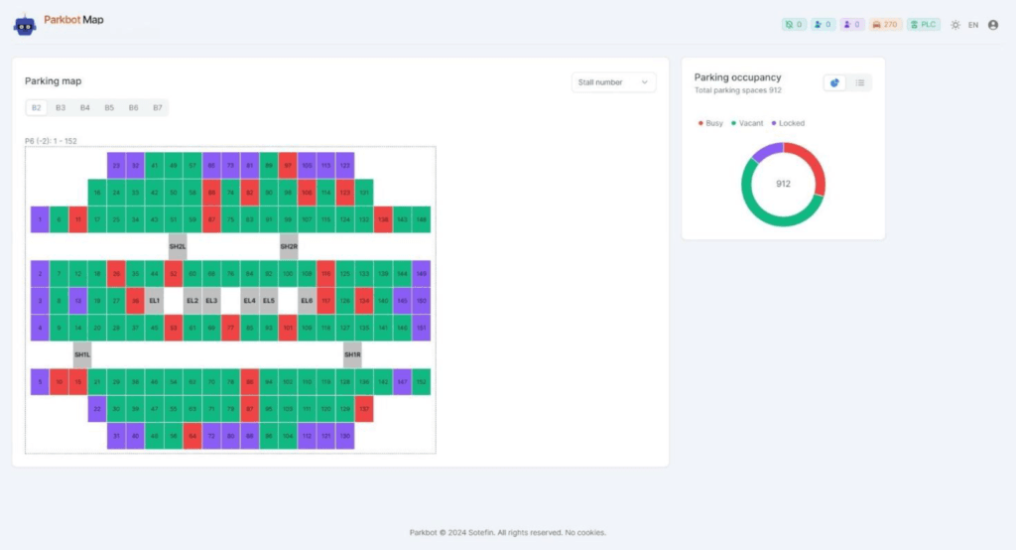Image resolution: width=1016 pixels, height=550 pixels.
Task: Select locked stall 5
Action: [40, 382]
